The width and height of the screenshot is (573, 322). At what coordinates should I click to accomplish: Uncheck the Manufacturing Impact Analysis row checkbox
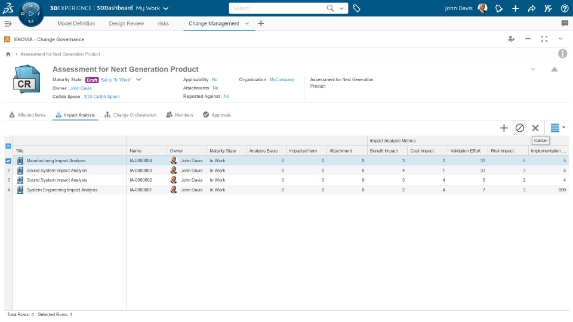click(8, 160)
